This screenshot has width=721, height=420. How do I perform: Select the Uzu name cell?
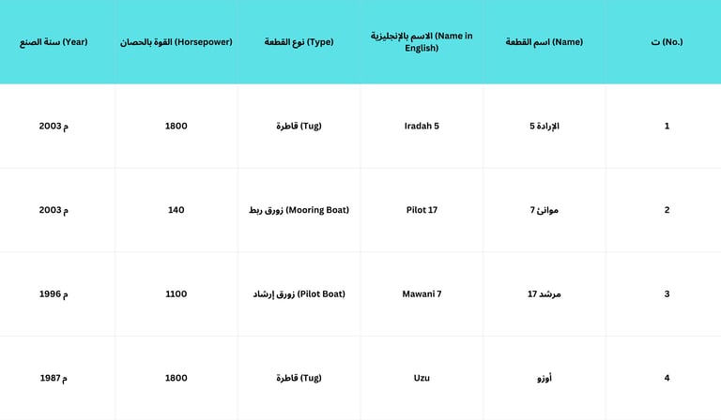pyautogui.click(x=422, y=378)
